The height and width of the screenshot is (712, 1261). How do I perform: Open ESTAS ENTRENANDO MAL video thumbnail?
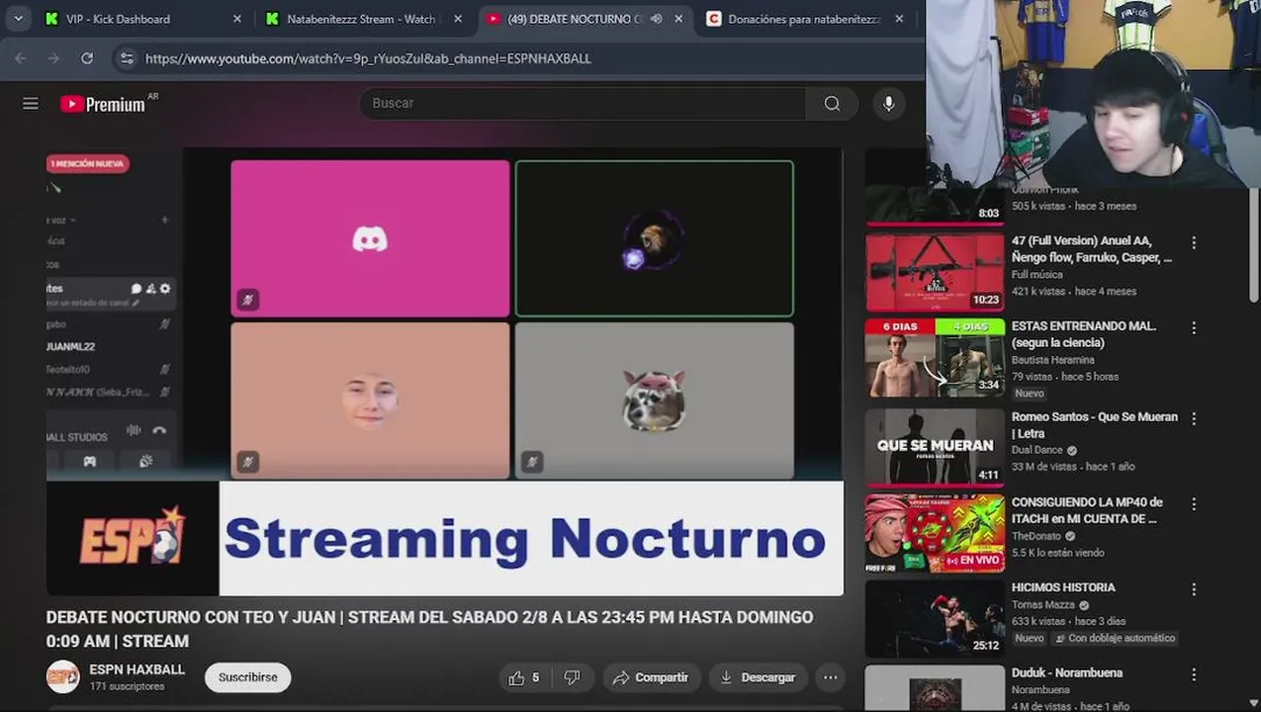[x=935, y=357]
